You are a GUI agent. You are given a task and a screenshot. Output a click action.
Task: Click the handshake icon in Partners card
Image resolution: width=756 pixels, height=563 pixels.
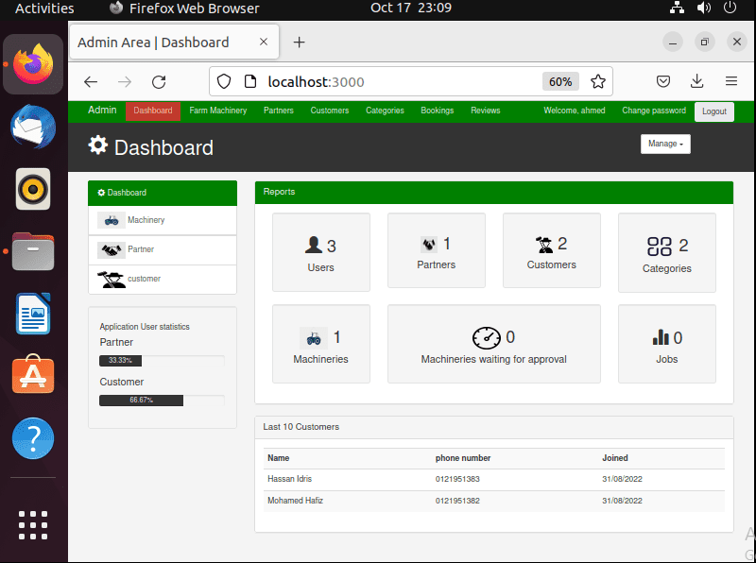429,245
